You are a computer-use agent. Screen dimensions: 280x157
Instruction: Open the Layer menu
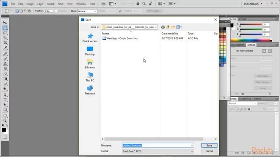[x=40, y=4]
